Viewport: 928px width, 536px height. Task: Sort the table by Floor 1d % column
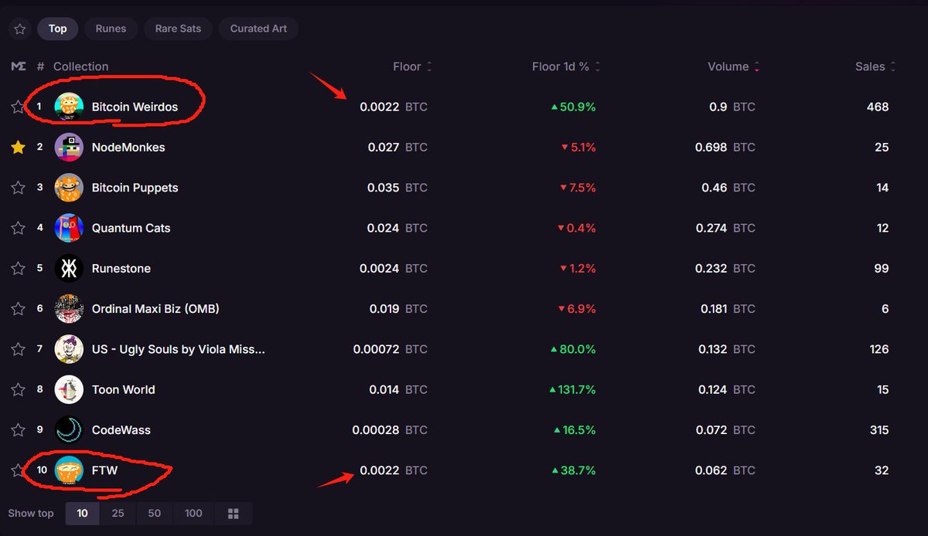566,66
